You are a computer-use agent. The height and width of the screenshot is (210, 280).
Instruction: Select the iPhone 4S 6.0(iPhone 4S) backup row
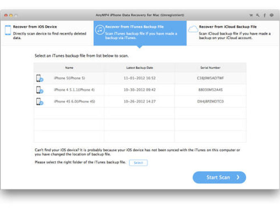140,101
